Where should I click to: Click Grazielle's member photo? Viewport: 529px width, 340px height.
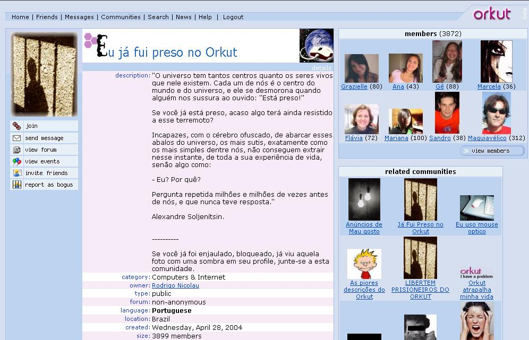point(361,68)
